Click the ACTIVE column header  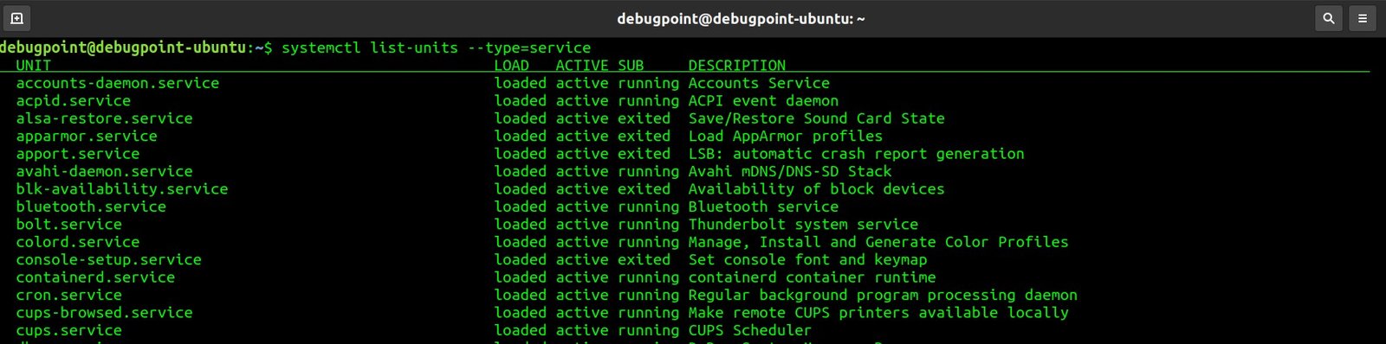click(582, 65)
